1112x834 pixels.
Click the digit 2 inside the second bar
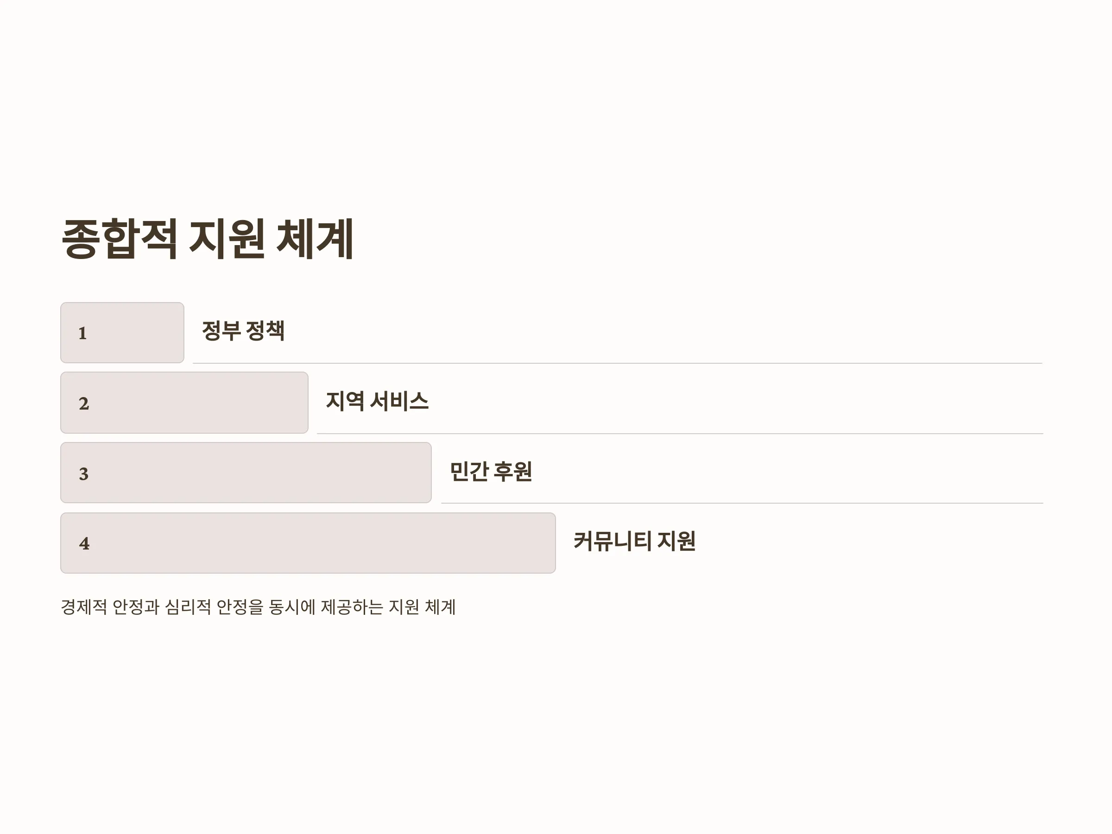(84, 404)
